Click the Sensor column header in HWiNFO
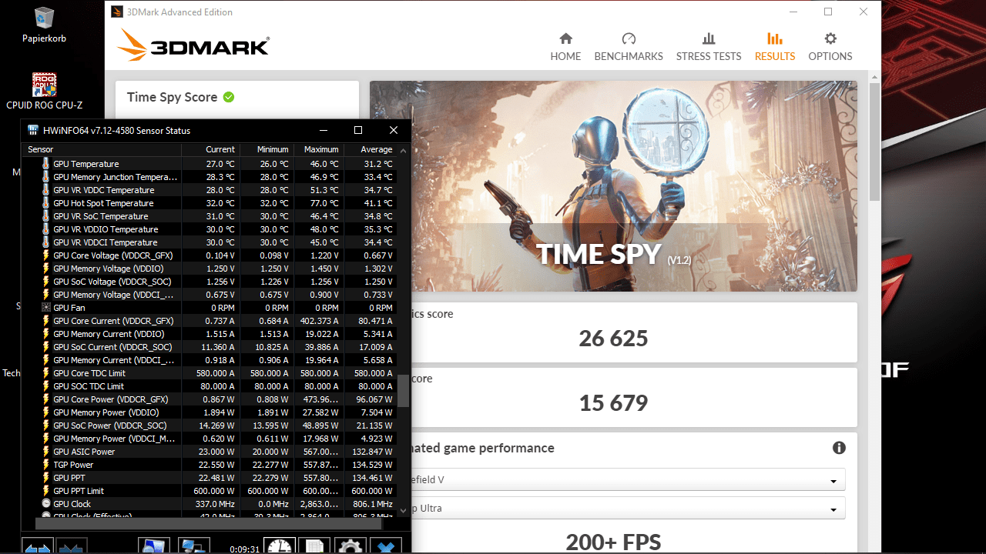Viewport: 986px width, 554px height. tap(102, 149)
